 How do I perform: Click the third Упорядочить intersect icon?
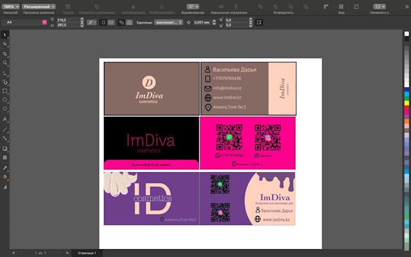291,7
